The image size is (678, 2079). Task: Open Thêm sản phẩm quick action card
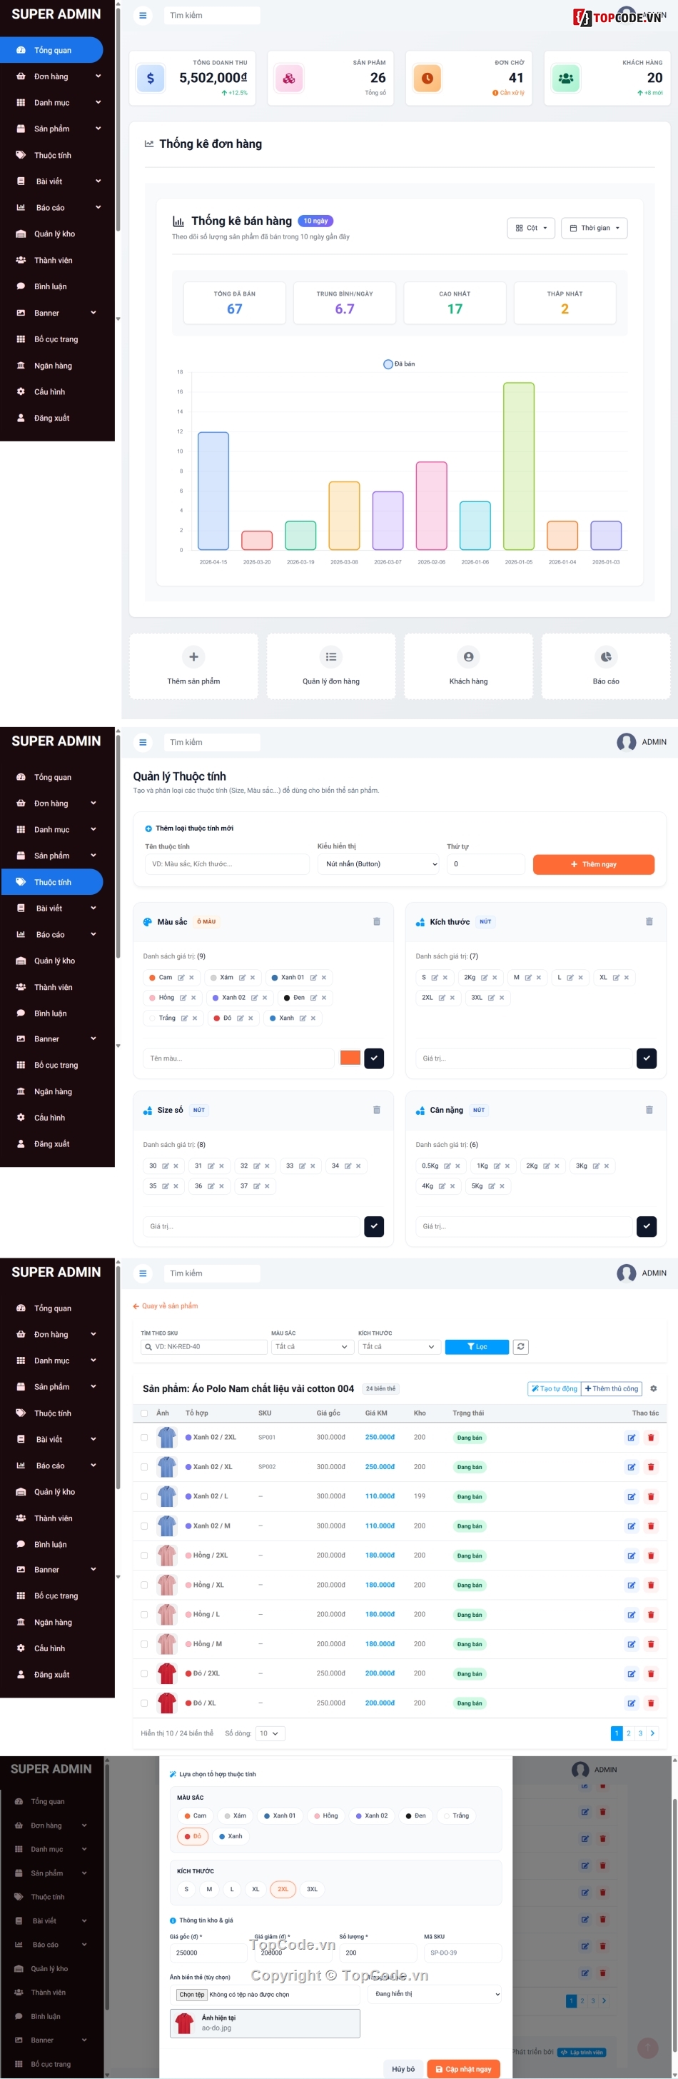pos(193,666)
